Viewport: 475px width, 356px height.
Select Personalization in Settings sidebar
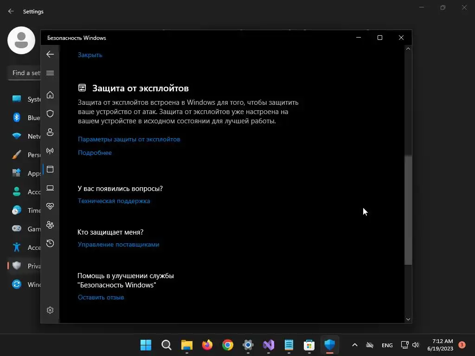pos(24,155)
